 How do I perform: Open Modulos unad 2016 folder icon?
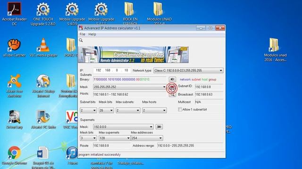pos(275,50)
